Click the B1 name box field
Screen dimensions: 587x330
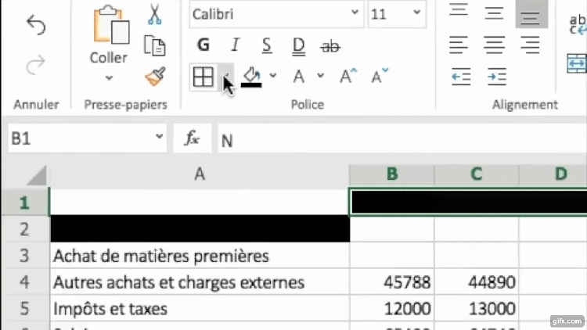[78, 138]
